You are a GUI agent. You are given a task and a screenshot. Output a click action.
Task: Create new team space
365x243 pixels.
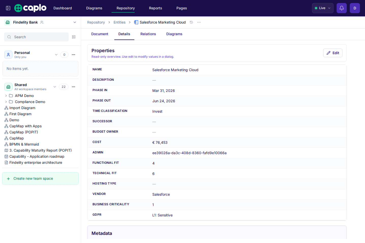click(x=40, y=178)
